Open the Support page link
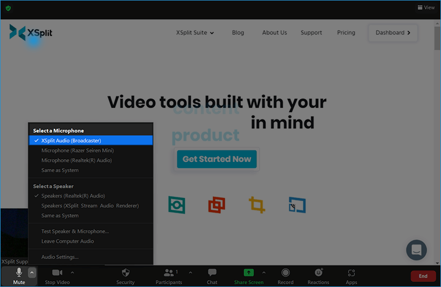 [x=311, y=33]
